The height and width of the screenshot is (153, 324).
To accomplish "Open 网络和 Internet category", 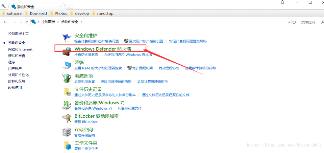I will tap(20, 49).
